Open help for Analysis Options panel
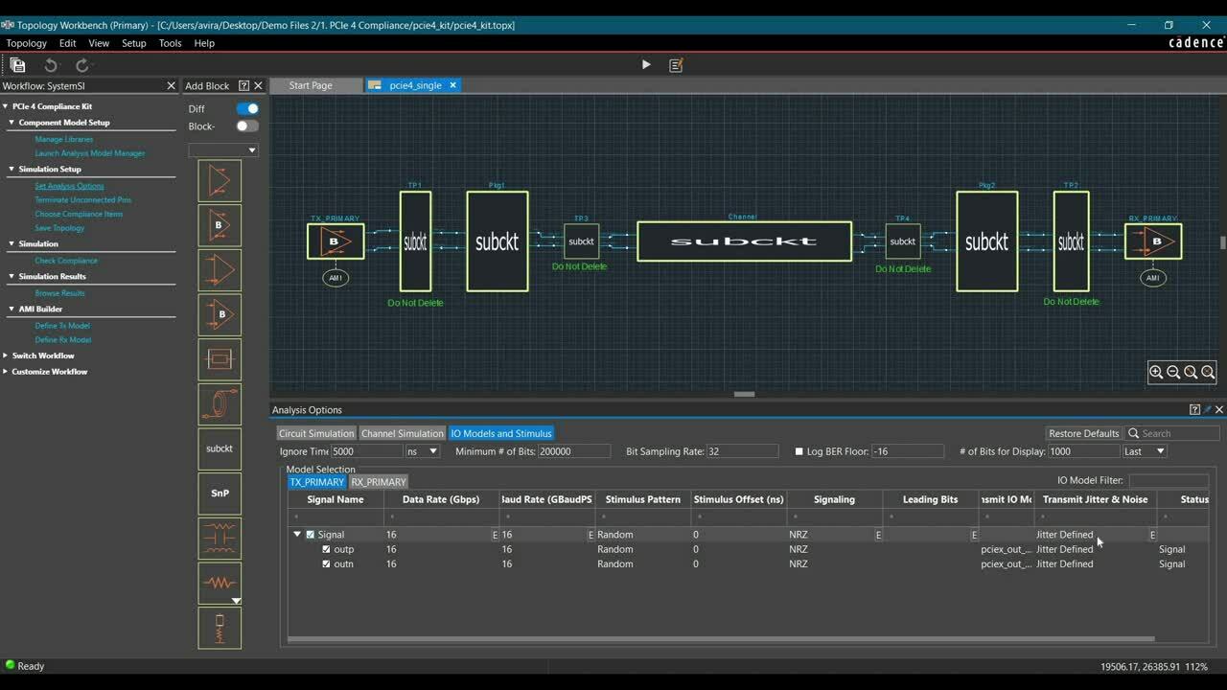1227x690 pixels. [x=1194, y=409]
